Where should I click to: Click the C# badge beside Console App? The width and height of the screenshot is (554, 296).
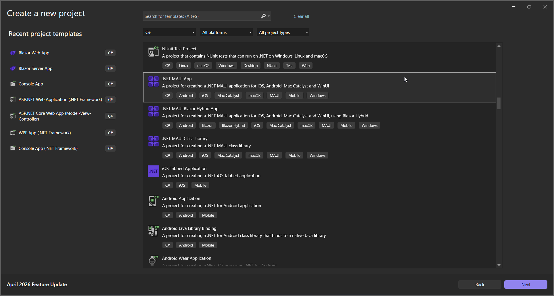tap(110, 84)
